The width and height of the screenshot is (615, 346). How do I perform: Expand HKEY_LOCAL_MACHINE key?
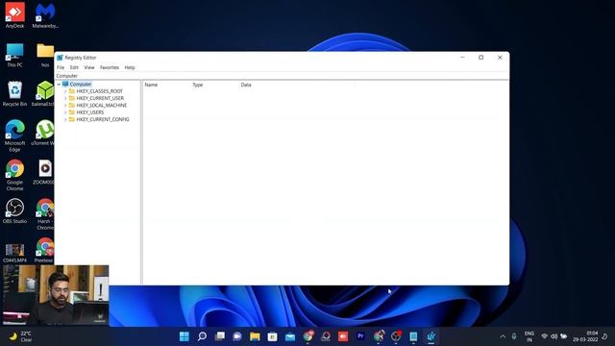65,106
